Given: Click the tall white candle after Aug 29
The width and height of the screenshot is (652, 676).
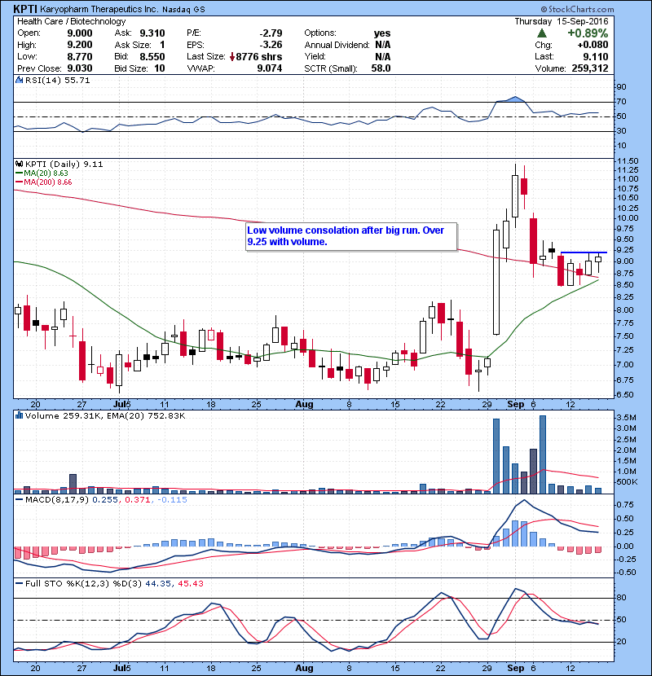Looking at the screenshot, I should click(496, 283).
